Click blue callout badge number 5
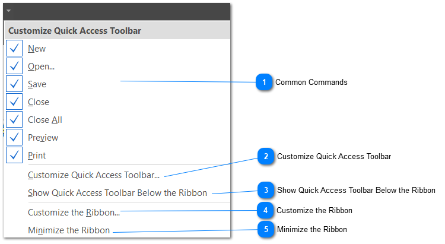445x244 pixels. pos(266,229)
